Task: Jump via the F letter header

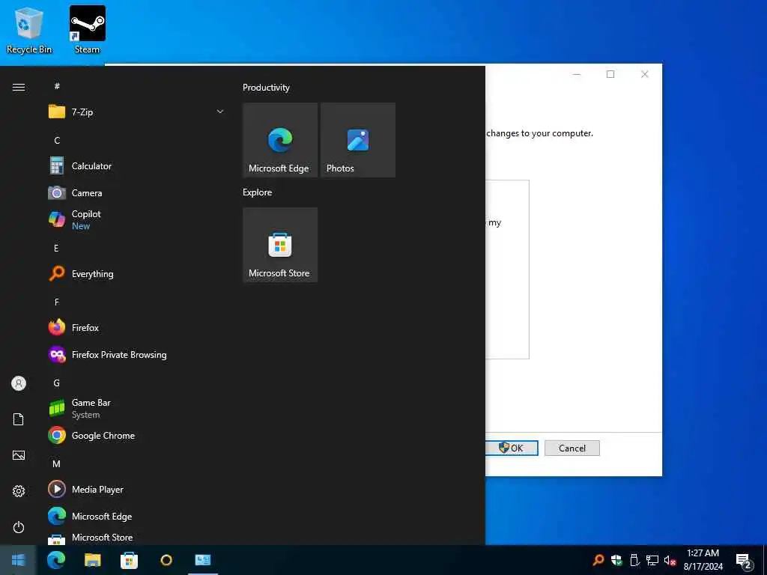Action: coord(57,302)
